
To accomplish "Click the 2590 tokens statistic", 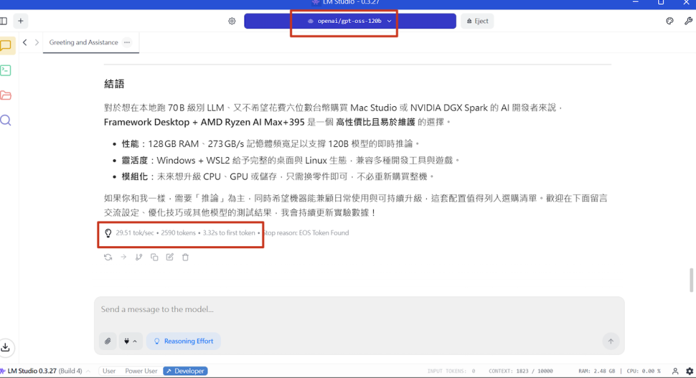I will (x=178, y=233).
